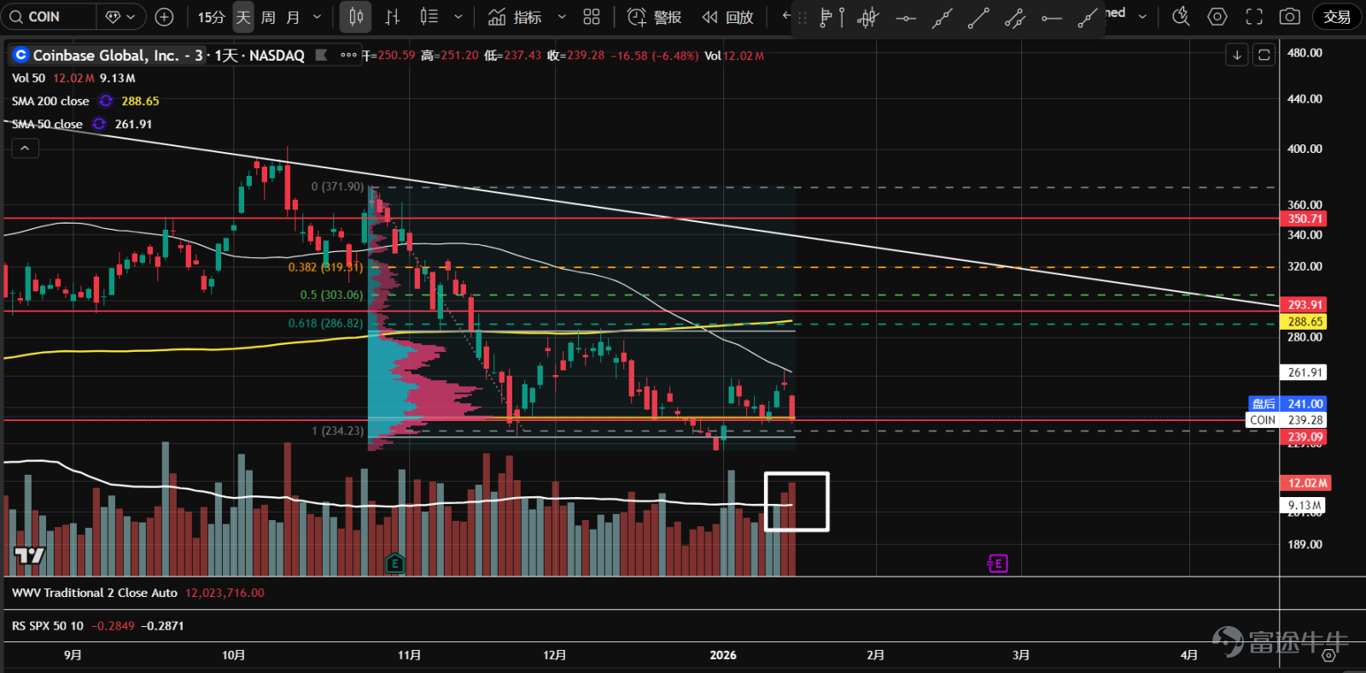Select the candle-with-lines chart style icon

coord(429,16)
